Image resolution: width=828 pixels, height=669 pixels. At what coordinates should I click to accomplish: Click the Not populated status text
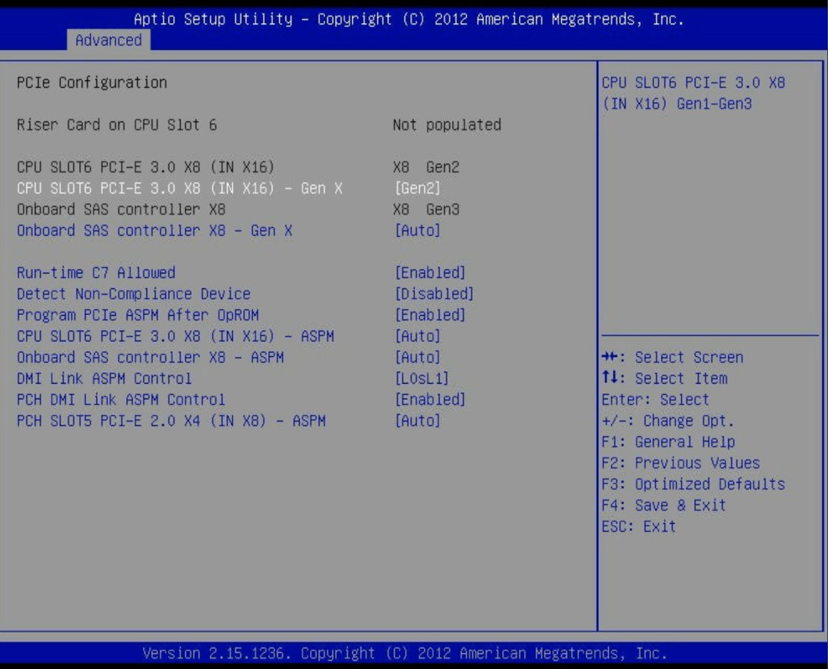447,124
